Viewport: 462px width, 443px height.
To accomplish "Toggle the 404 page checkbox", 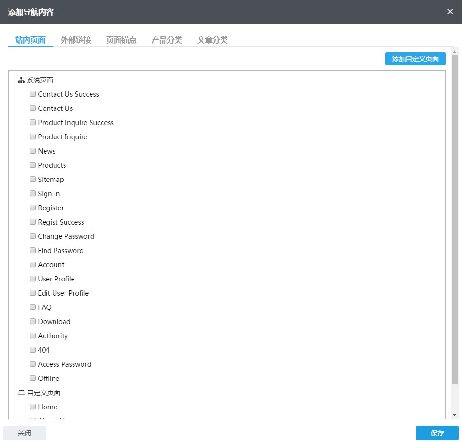I will tap(33, 350).
